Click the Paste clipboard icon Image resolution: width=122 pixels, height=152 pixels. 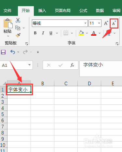(8, 23)
